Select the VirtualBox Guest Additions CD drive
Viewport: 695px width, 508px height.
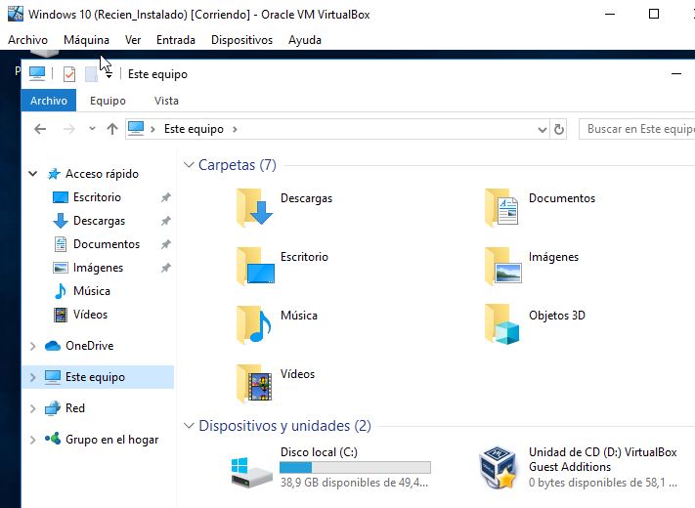click(500, 468)
